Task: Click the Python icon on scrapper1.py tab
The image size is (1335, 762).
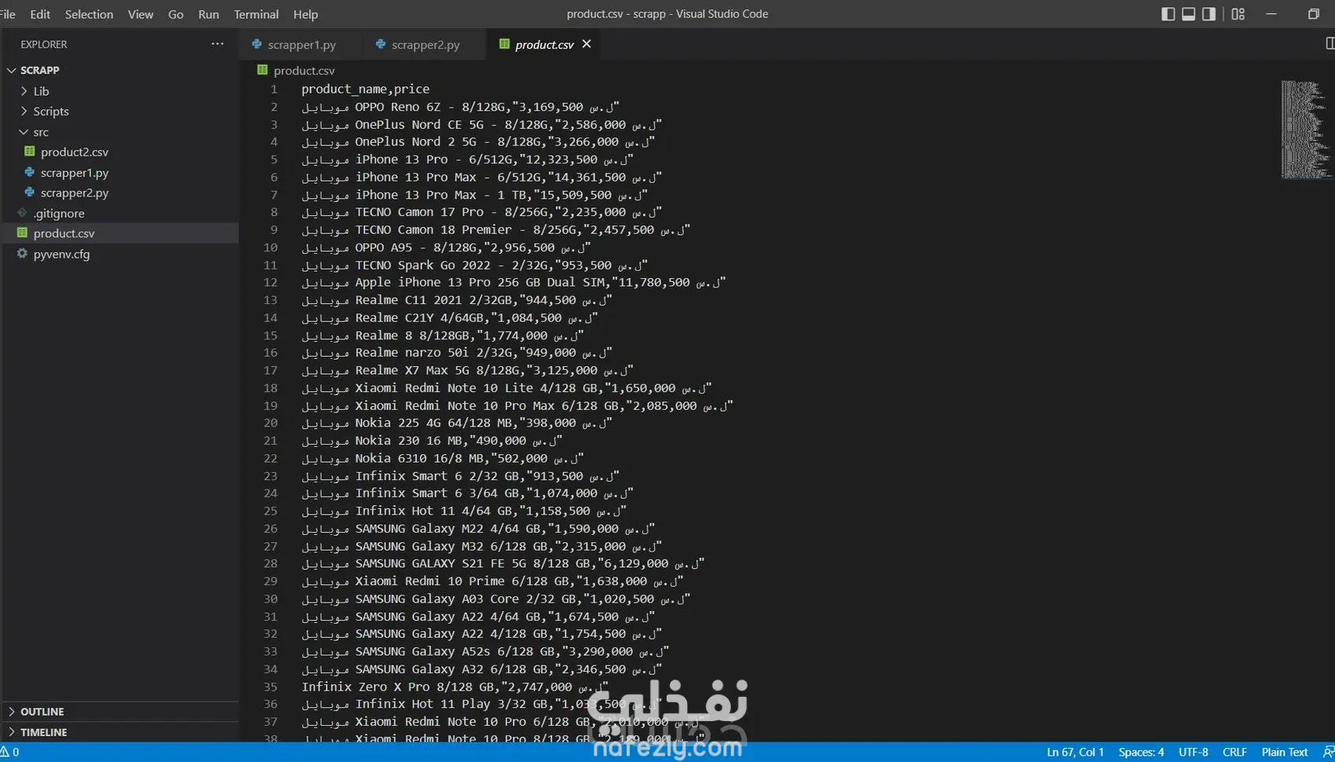Action: tap(257, 44)
